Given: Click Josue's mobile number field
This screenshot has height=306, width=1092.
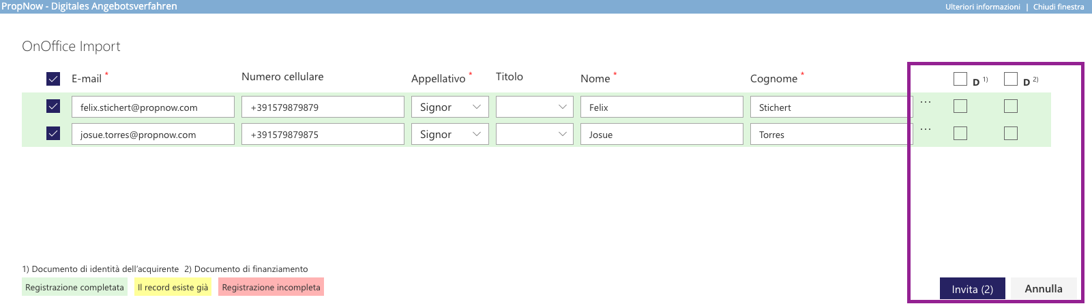Looking at the screenshot, I should [323, 134].
